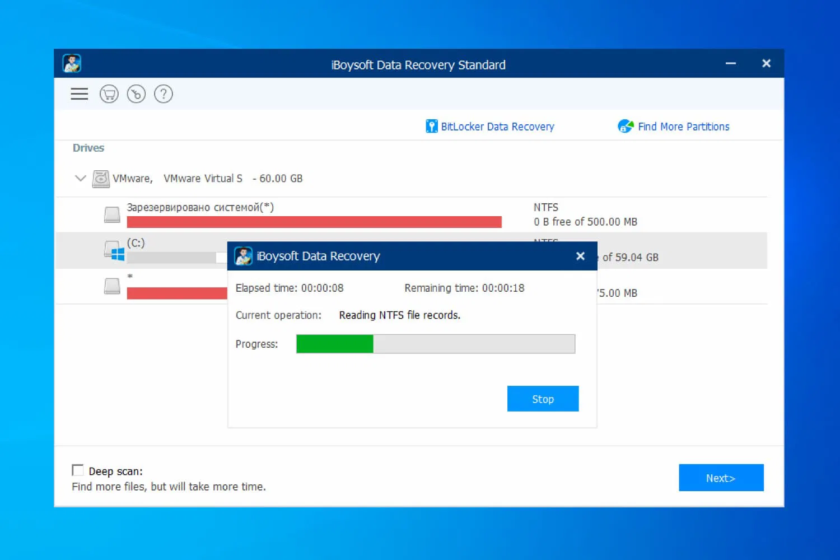
Task: Open BitLocker Data Recovery
Action: 497,126
